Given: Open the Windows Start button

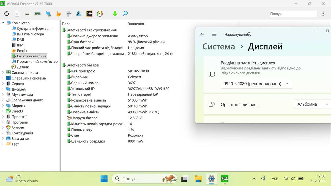Looking at the screenshot, I should (104, 179).
